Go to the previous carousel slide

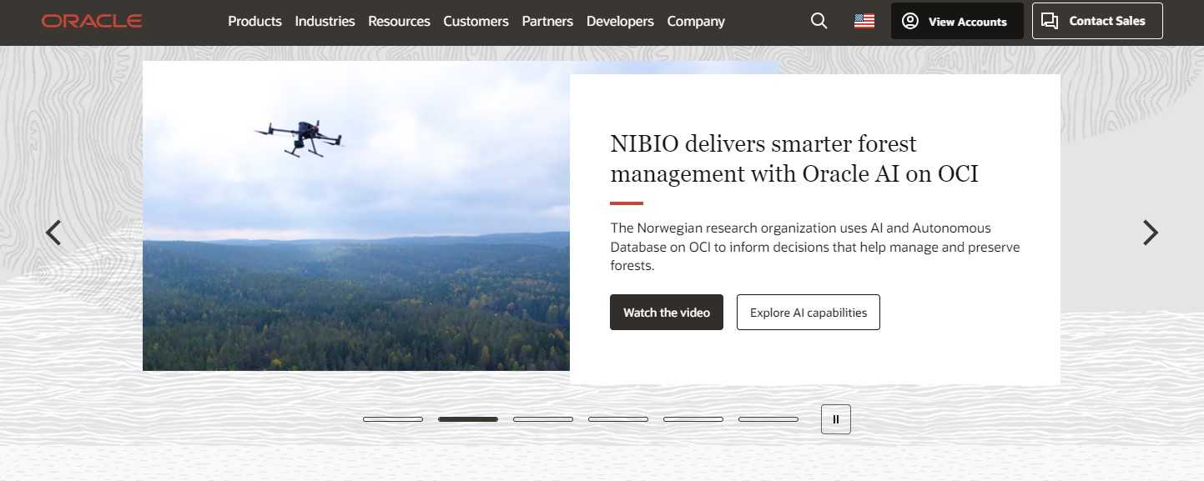tap(53, 233)
